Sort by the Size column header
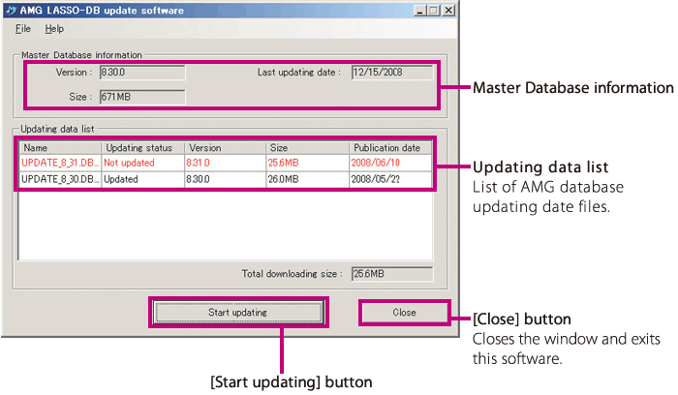678x395 pixels. click(307, 148)
